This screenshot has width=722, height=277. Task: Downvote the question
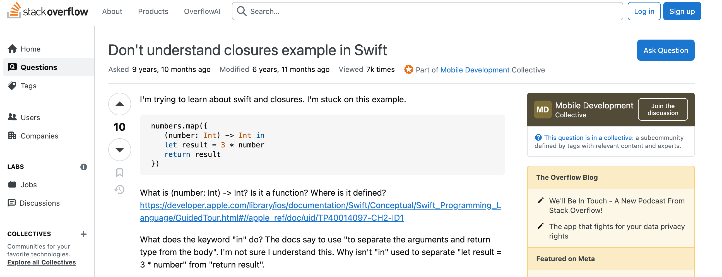pos(120,150)
